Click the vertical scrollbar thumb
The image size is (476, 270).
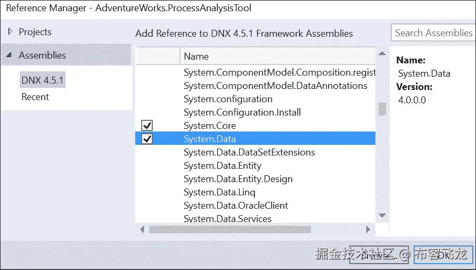tap(382, 109)
